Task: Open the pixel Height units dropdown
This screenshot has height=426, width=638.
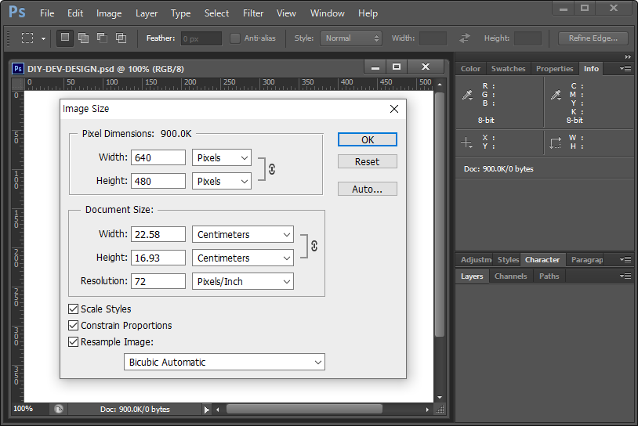Action: pos(222,182)
